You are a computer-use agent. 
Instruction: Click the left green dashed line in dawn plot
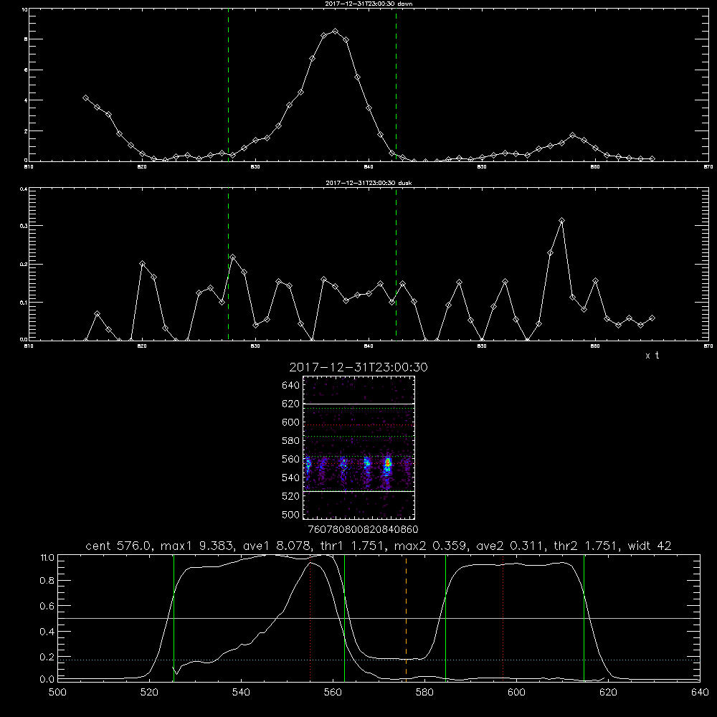point(228,85)
